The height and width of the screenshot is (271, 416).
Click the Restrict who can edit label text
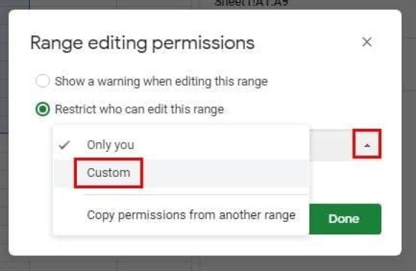click(x=139, y=109)
